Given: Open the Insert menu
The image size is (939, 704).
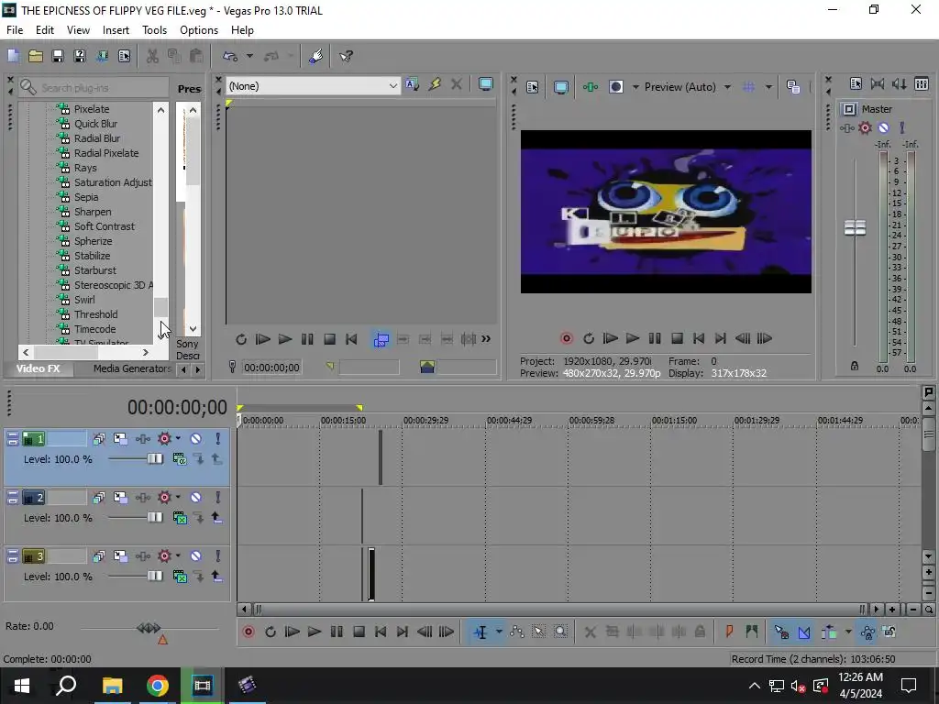Looking at the screenshot, I should 116,30.
